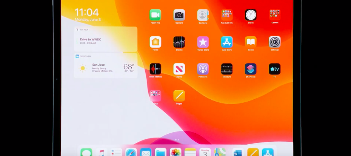Open the News app

click(x=179, y=69)
